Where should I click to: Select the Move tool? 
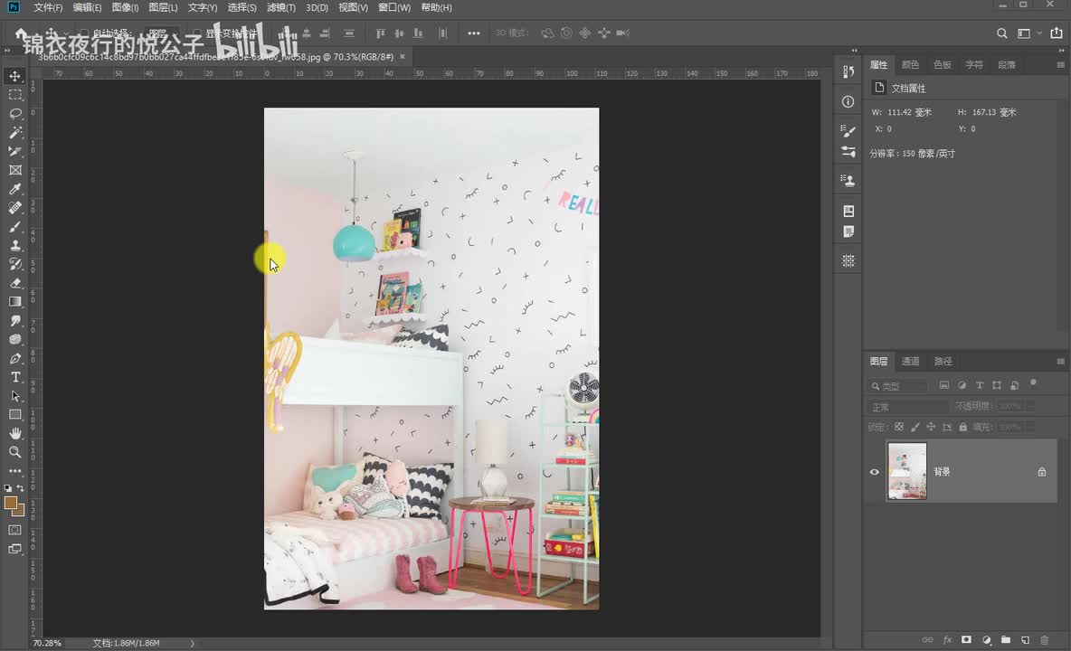click(x=15, y=76)
